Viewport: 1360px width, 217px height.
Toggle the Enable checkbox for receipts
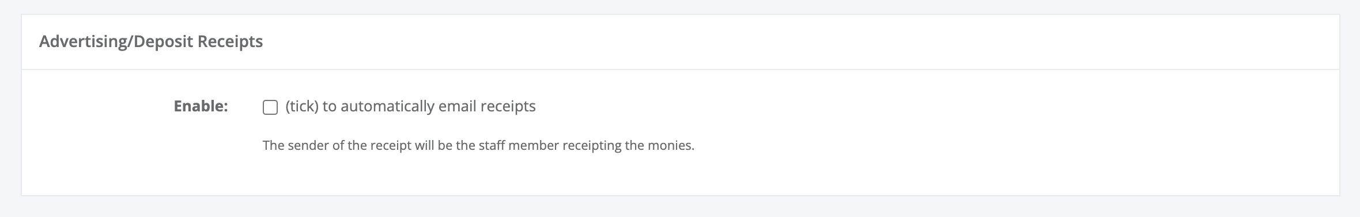click(x=270, y=107)
